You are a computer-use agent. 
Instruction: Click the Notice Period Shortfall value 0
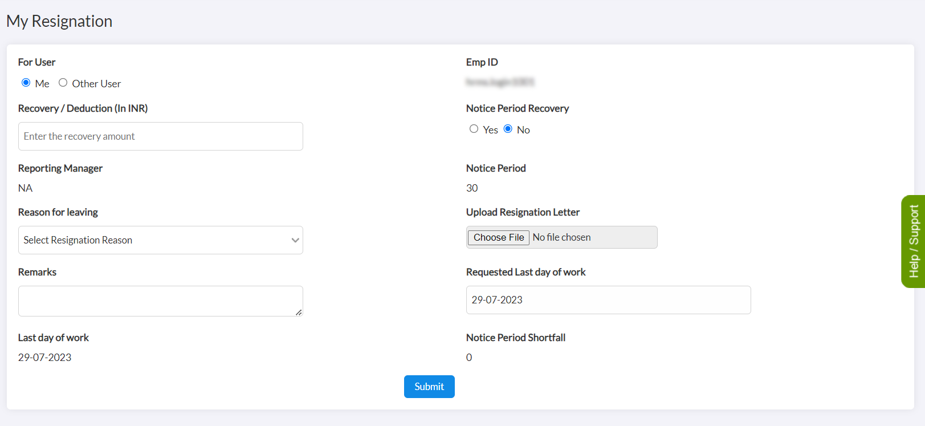click(x=469, y=358)
